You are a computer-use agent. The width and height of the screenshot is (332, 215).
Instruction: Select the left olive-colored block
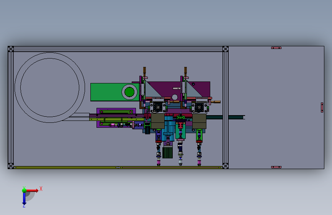[158, 121]
